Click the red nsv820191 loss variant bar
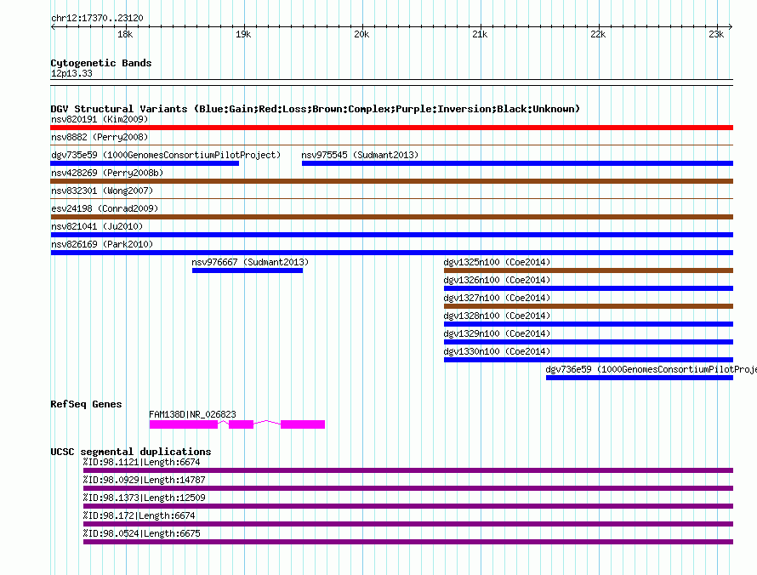Image resolution: width=757 pixels, height=575 pixels. pyautogui.click(x=391, y=128)
